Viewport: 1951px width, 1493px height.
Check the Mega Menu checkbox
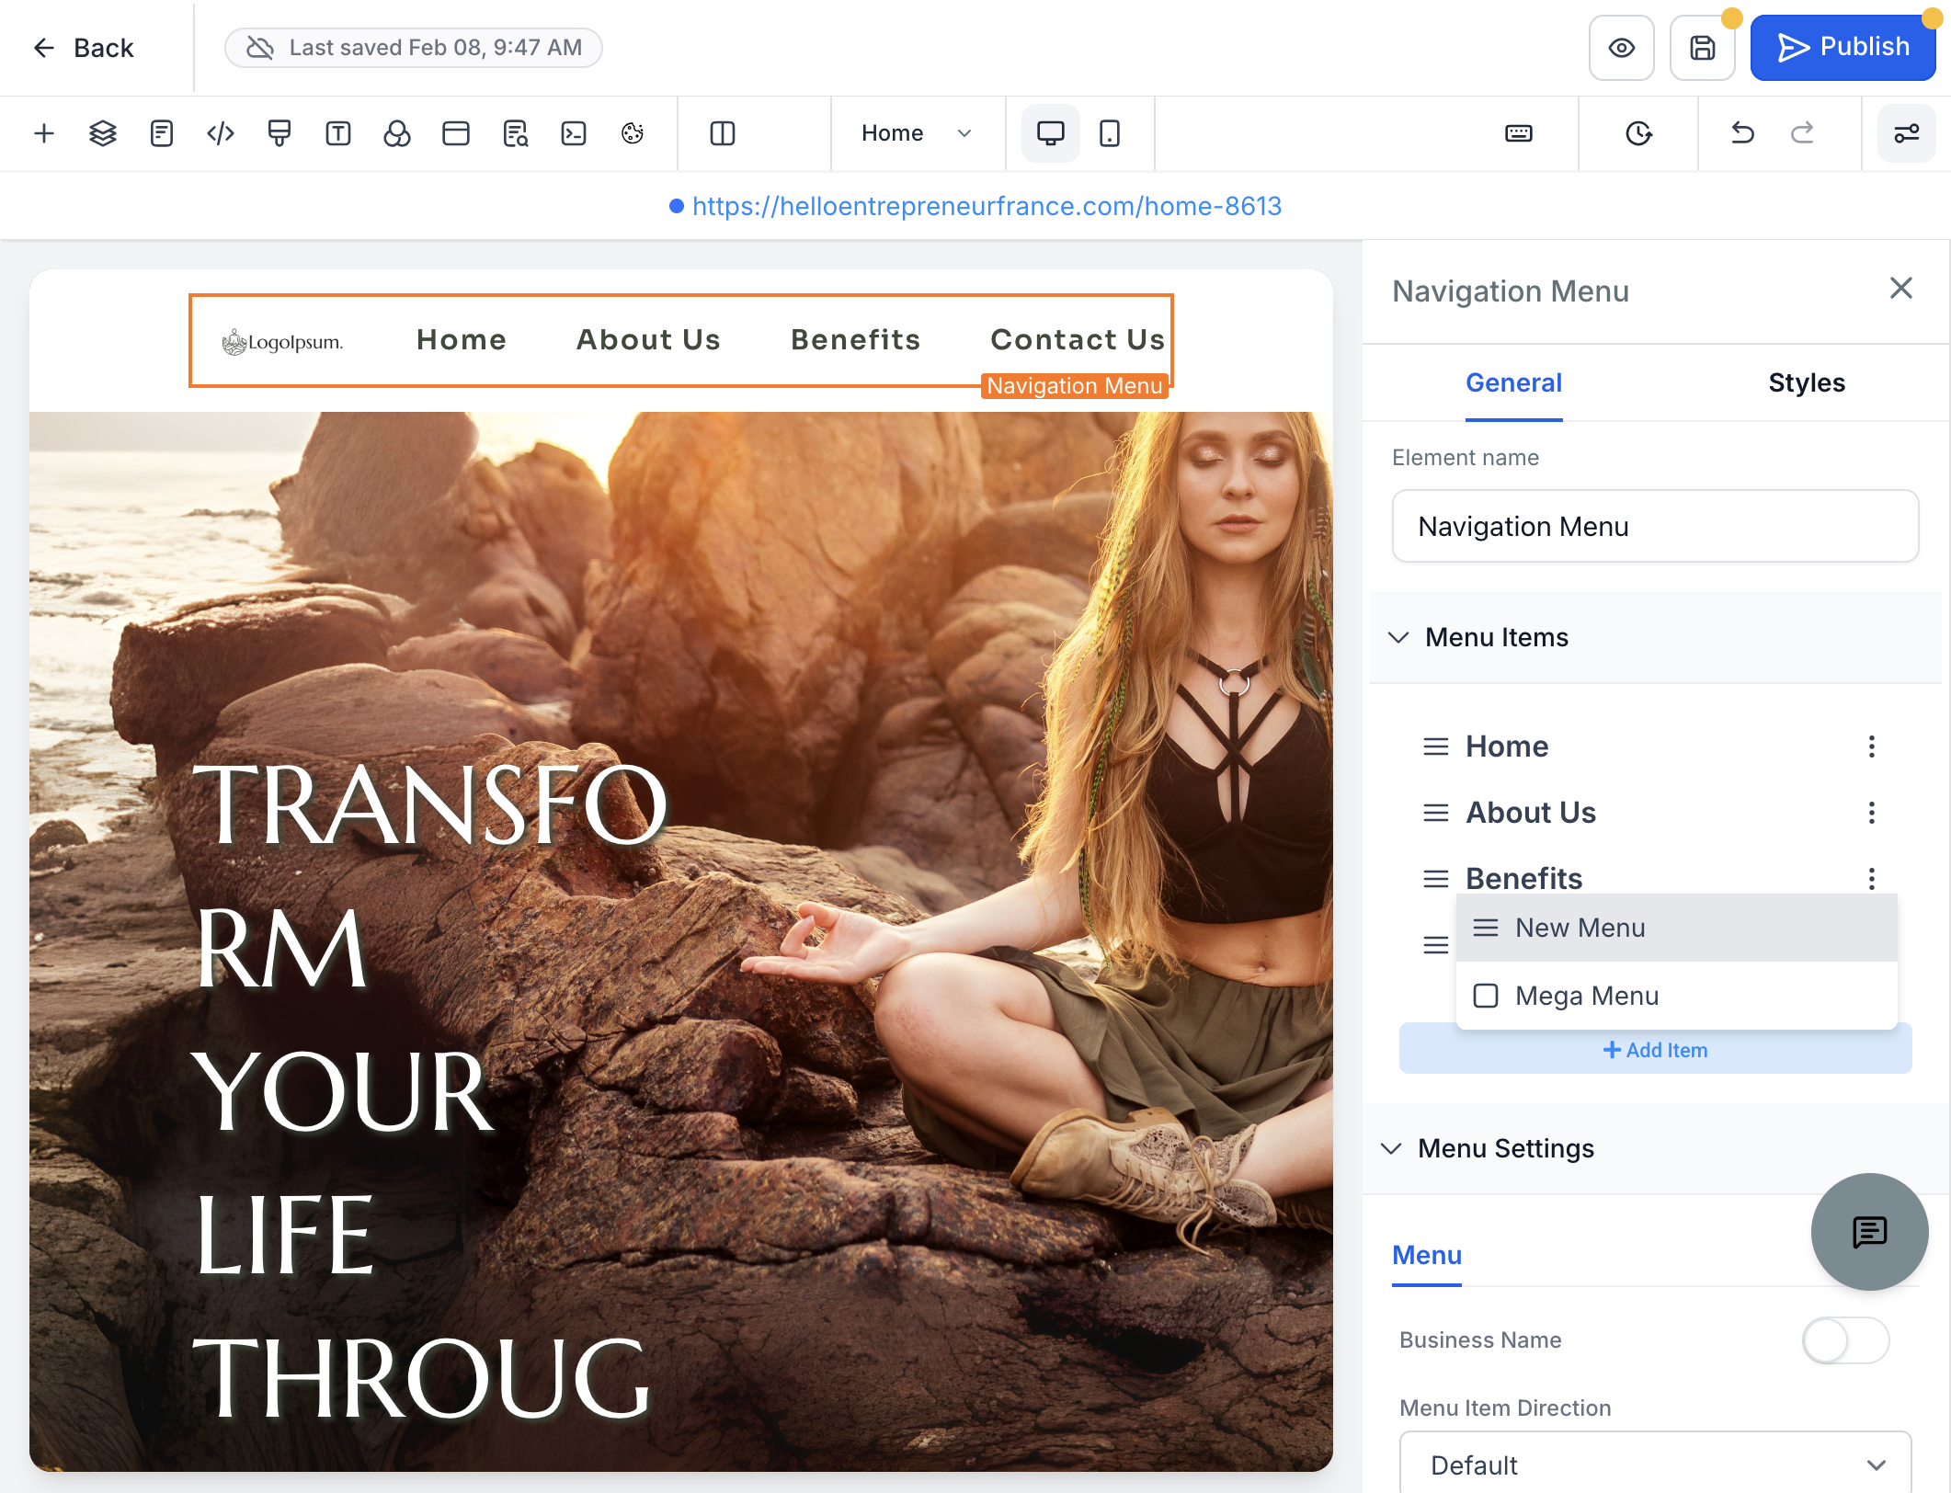pyautogui.click(x=1486, y=996)
